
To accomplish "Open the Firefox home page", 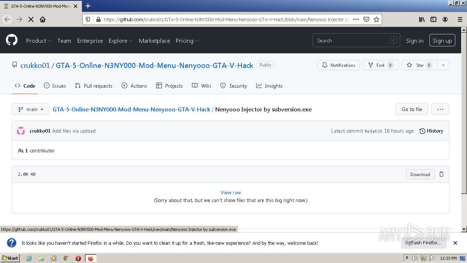I will tap(43, 19).
